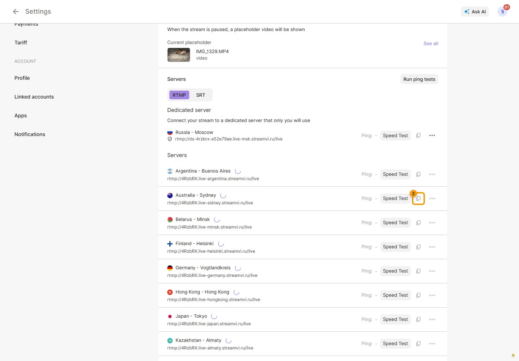The width and height of the screenshot is (519, 361).
Task: Open the Tariff settings section
Action: [x=21, y=43]
